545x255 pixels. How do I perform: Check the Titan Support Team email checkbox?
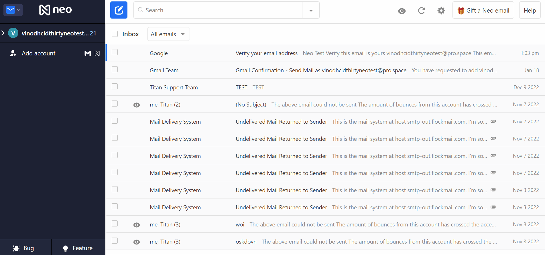click(x=115, y=87)
